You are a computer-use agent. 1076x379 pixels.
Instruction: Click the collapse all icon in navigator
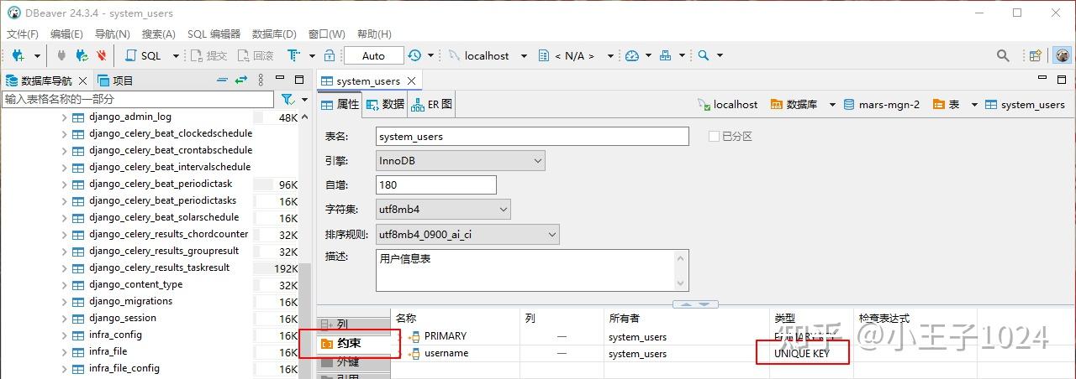click(x=222, y=80)
